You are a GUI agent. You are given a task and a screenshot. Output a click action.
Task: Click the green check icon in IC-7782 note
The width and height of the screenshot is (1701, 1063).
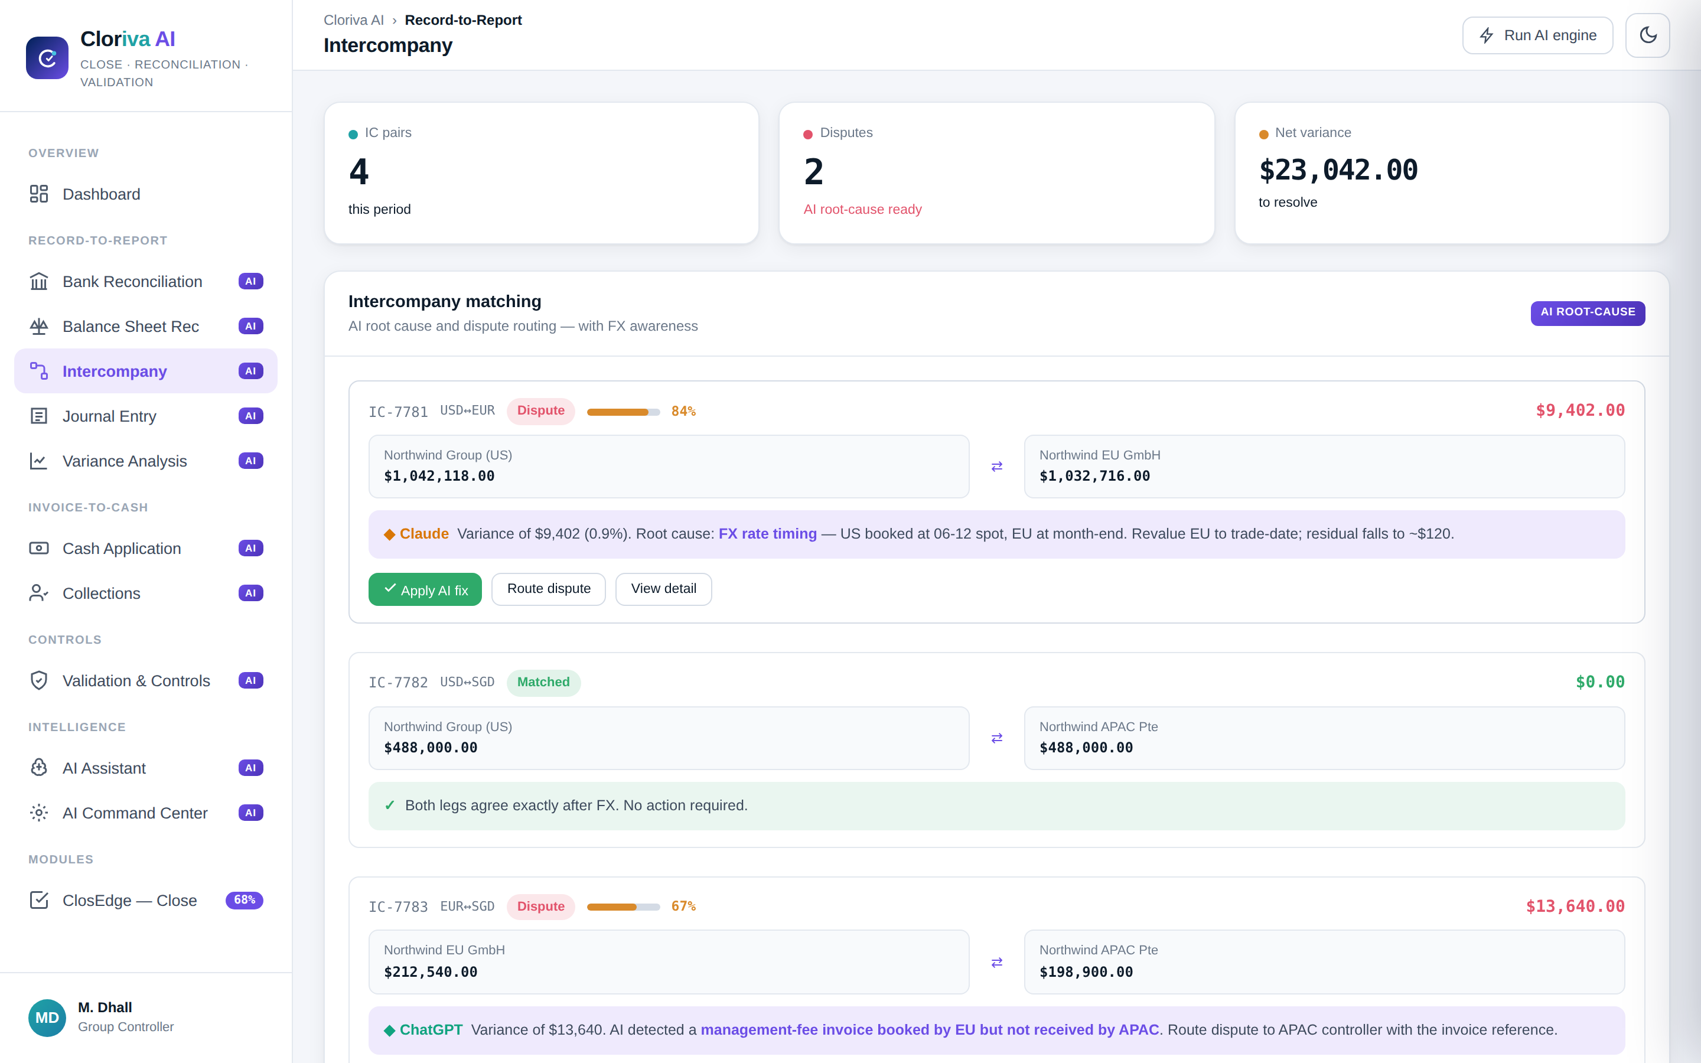389,806
